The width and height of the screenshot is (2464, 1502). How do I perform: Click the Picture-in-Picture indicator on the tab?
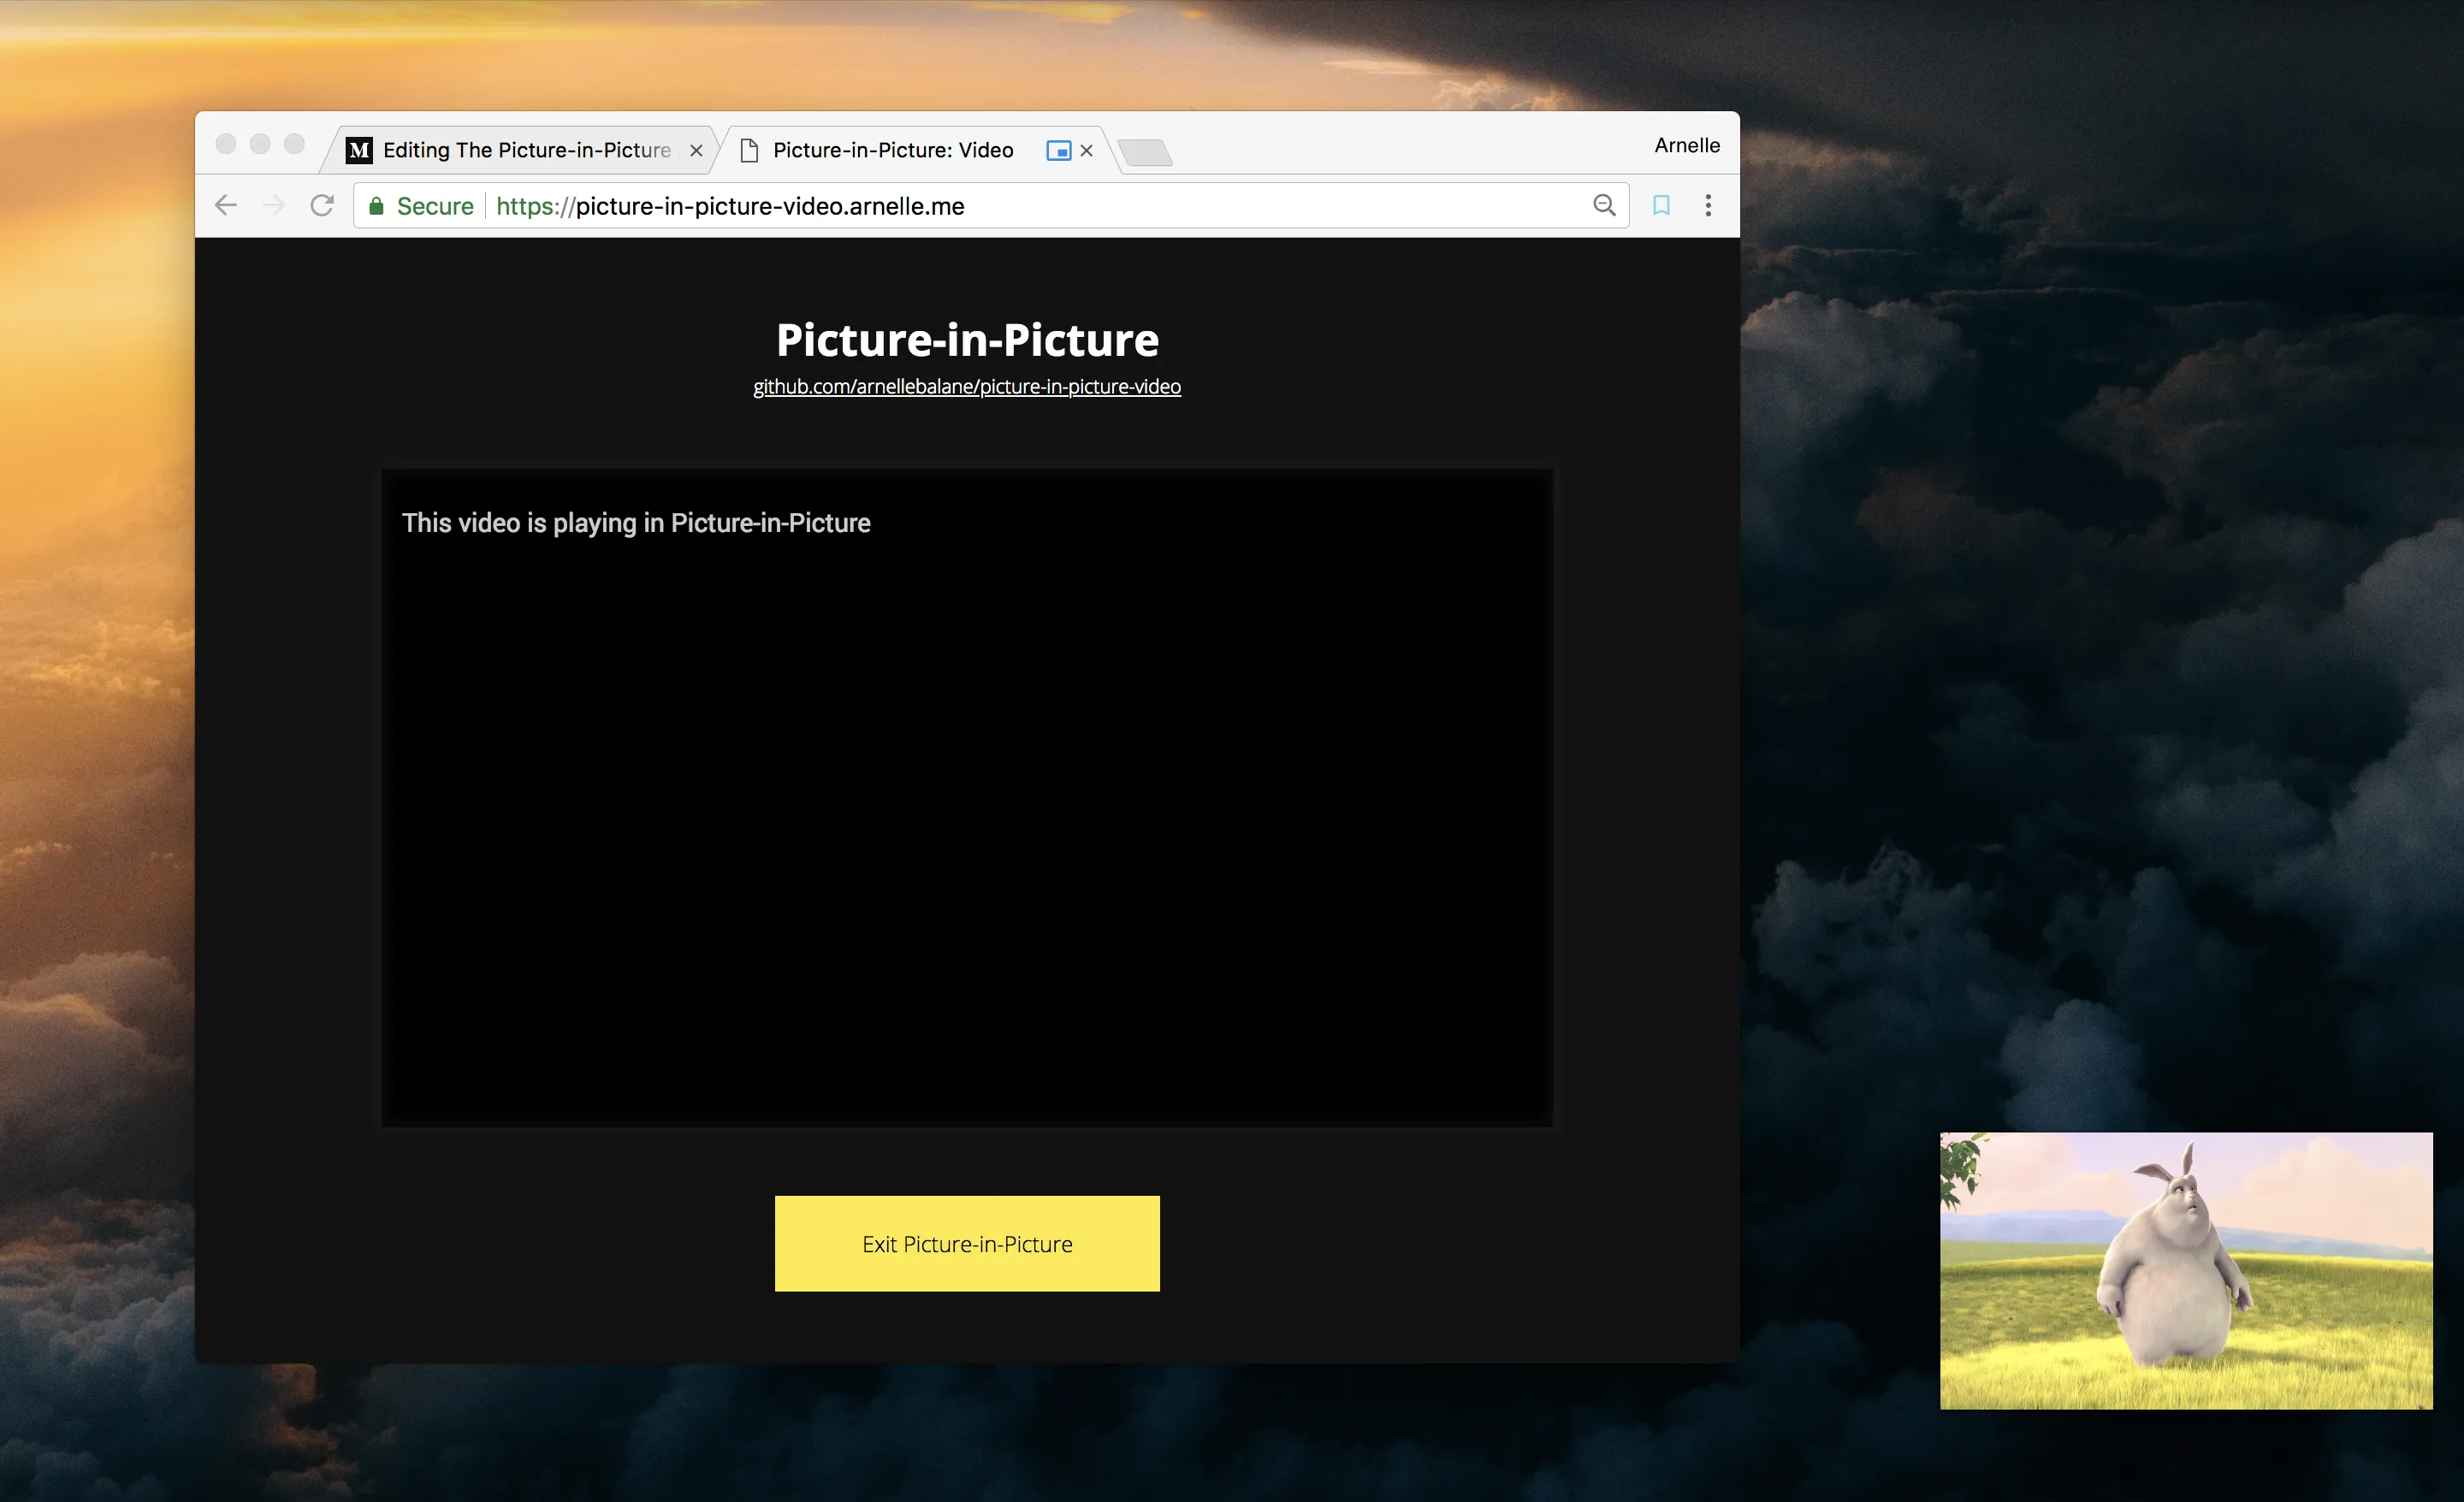click(x=1058, y=150)
